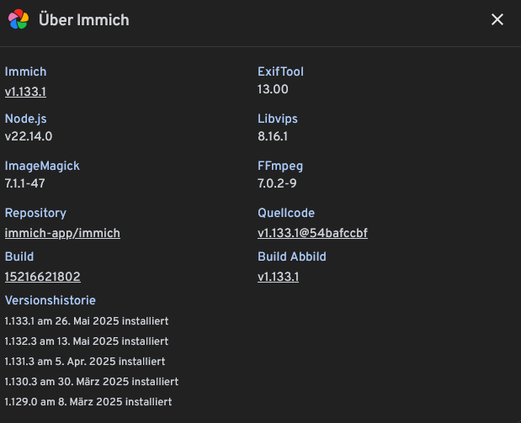Click the ImageMagick version 7.1.1-47 value
521x423 pixels.
click(x=25, y=183)
